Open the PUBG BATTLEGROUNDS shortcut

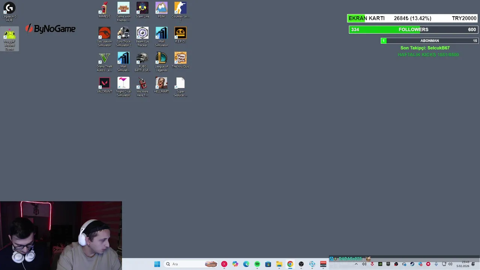tap(142, 62)
